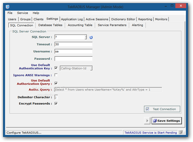The image size is (193, 142).
Task: Click into the Timeout field
Action: (x=73, y=44)
